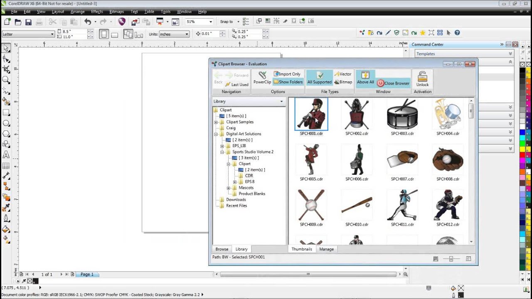The image size is (532, 299).
Task: Toggle Show Folders option
Action: tap(288, 82)
